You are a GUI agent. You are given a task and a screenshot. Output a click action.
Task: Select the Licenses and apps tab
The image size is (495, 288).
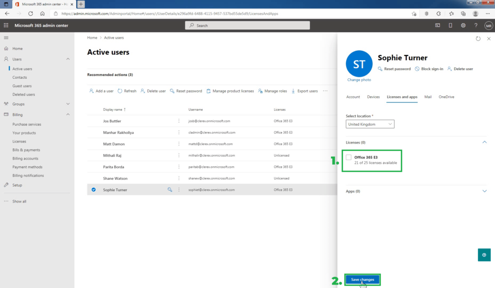[402, 97]
